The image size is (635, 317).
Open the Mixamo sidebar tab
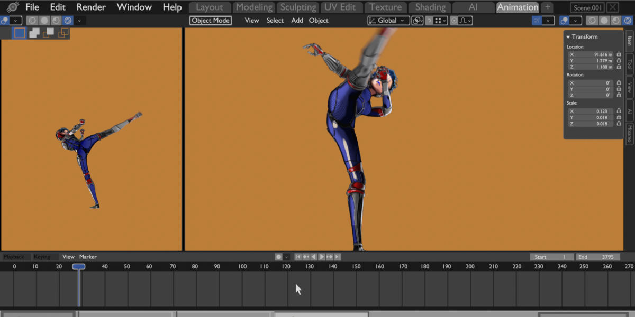(x=629, y=134)
